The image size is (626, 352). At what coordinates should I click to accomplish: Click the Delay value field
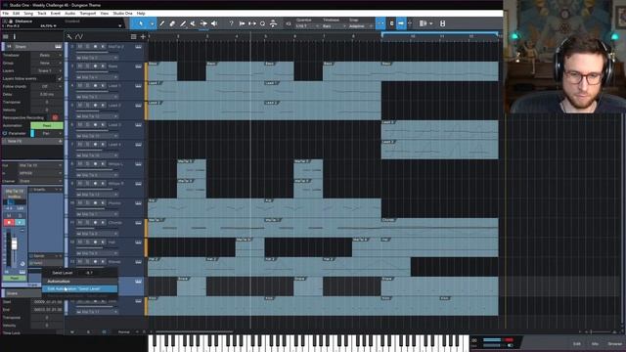pyautogui.click(x=47, y=94)
